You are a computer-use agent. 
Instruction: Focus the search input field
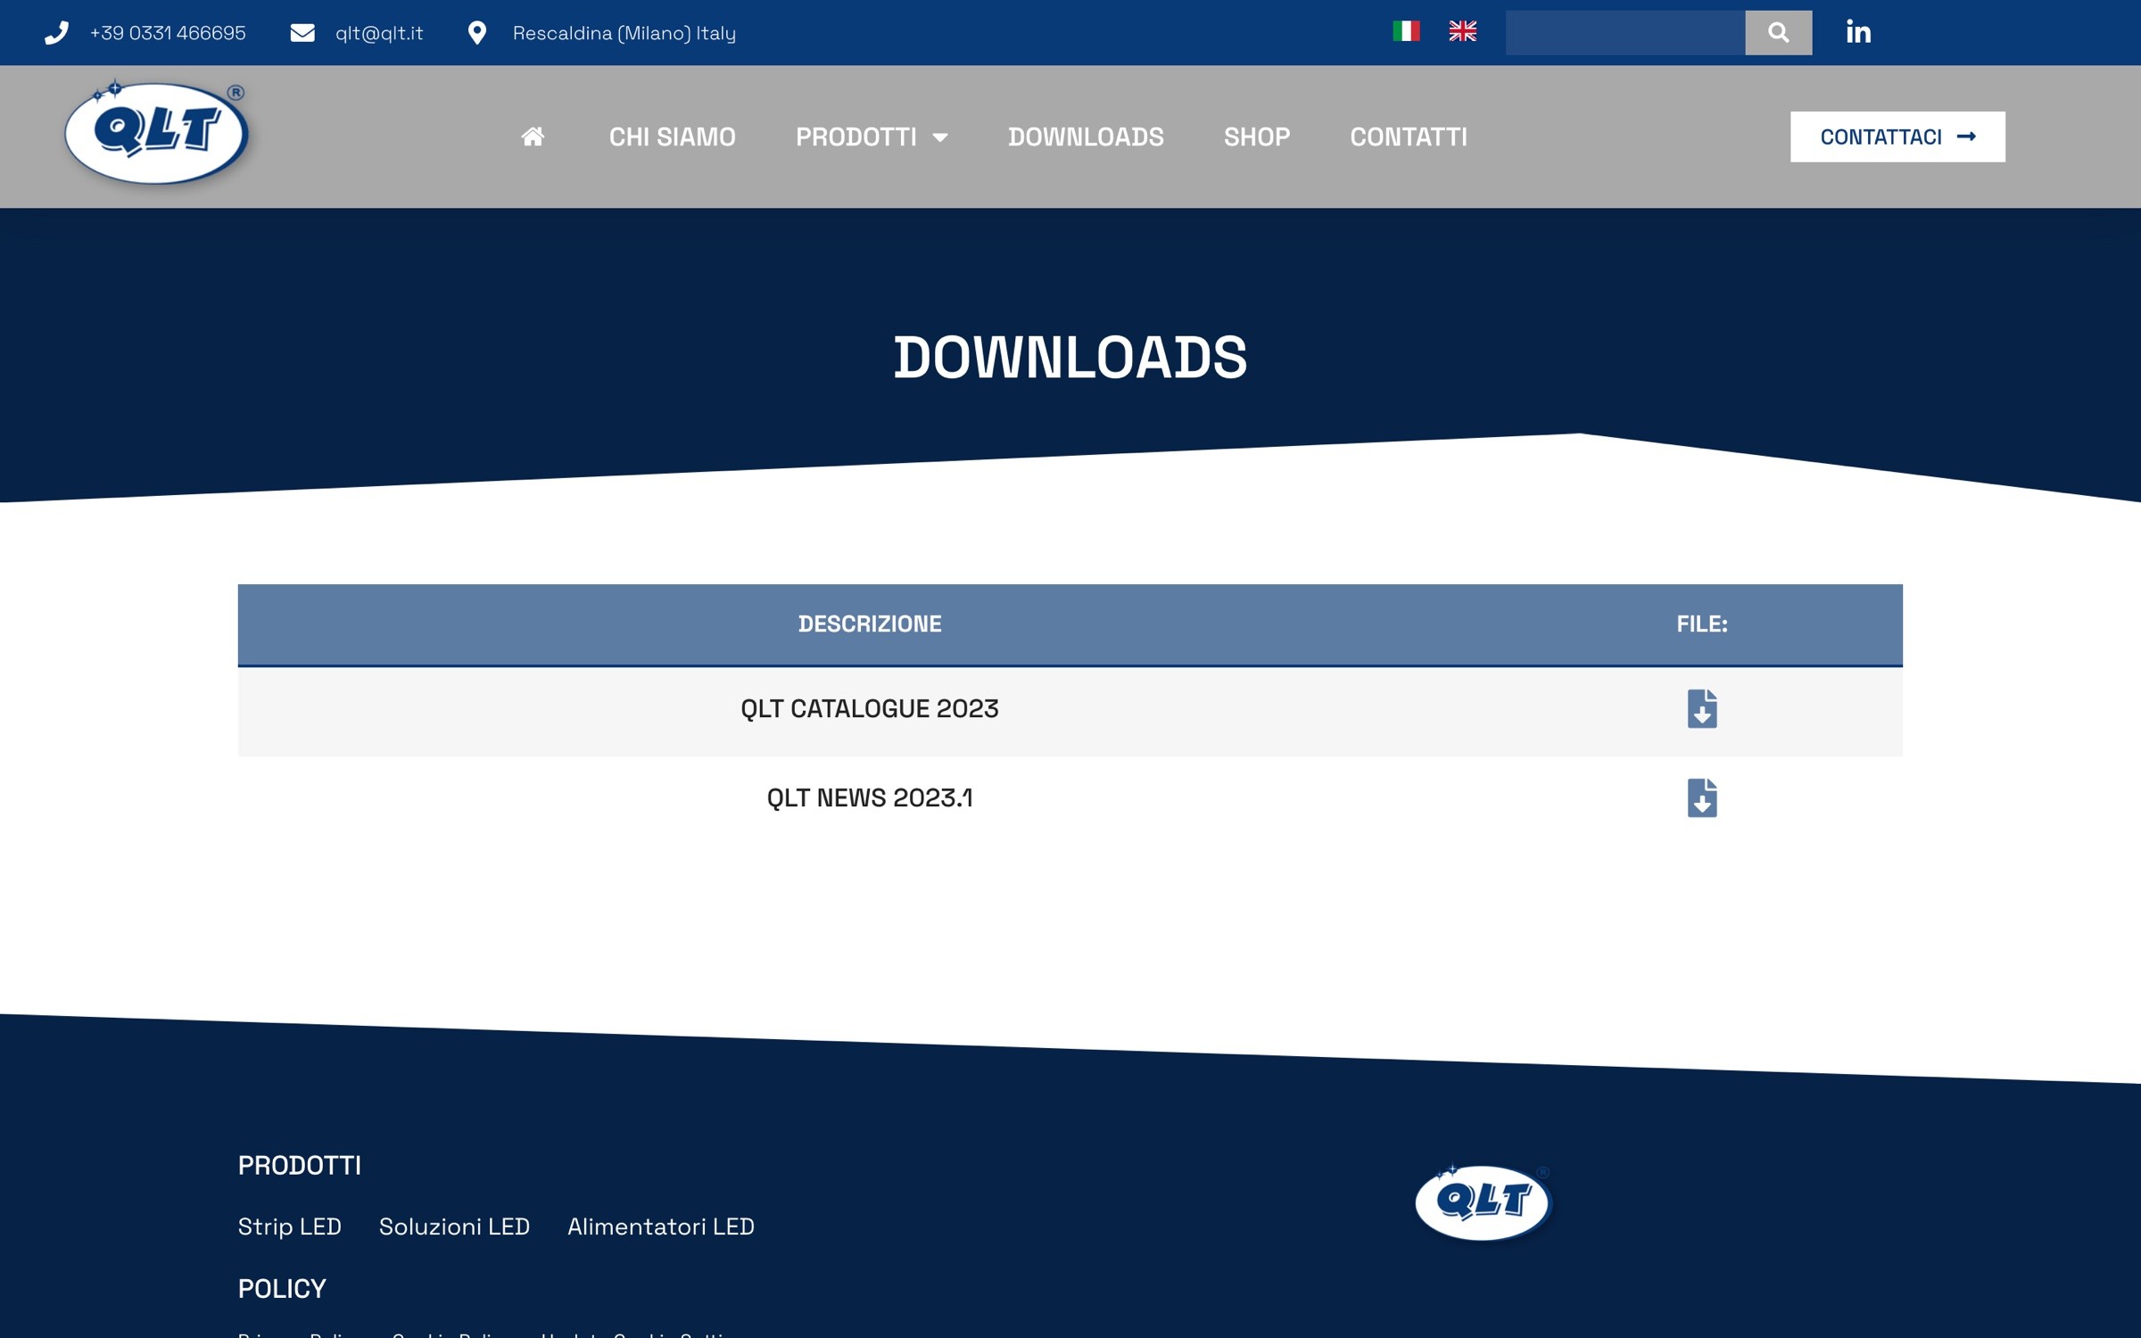pos(1624,33)
